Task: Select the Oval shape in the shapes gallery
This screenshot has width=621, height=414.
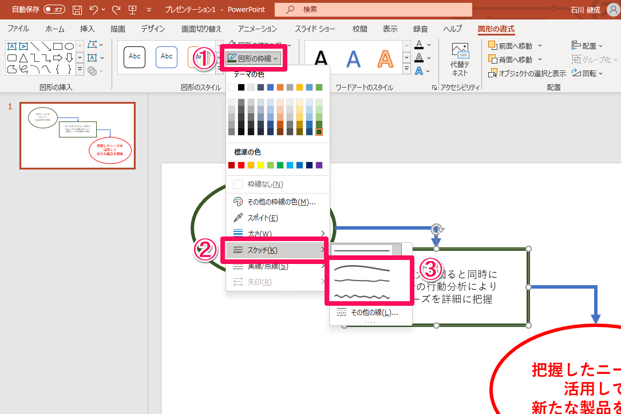Action: coord(69,46)
